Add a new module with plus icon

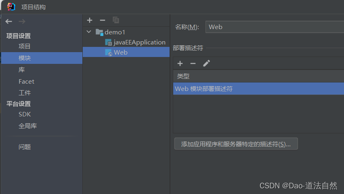90,20
